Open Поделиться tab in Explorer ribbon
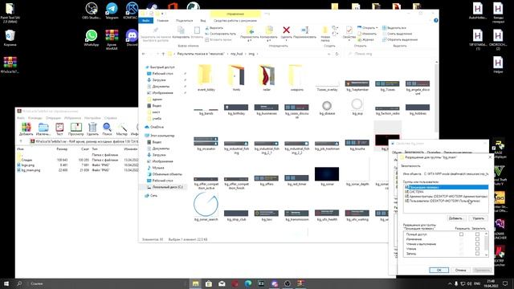The image size is (514, 289). (184, 20)
